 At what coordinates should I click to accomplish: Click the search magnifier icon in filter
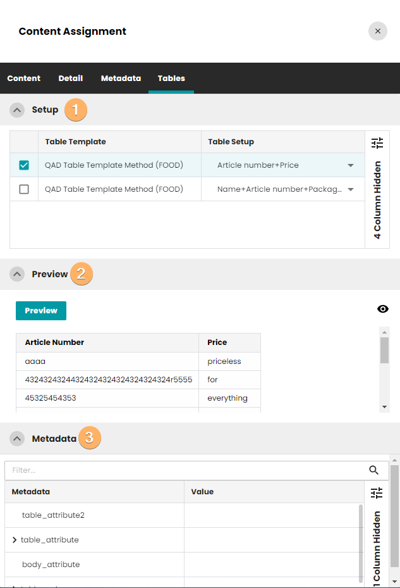click(374, 470)
